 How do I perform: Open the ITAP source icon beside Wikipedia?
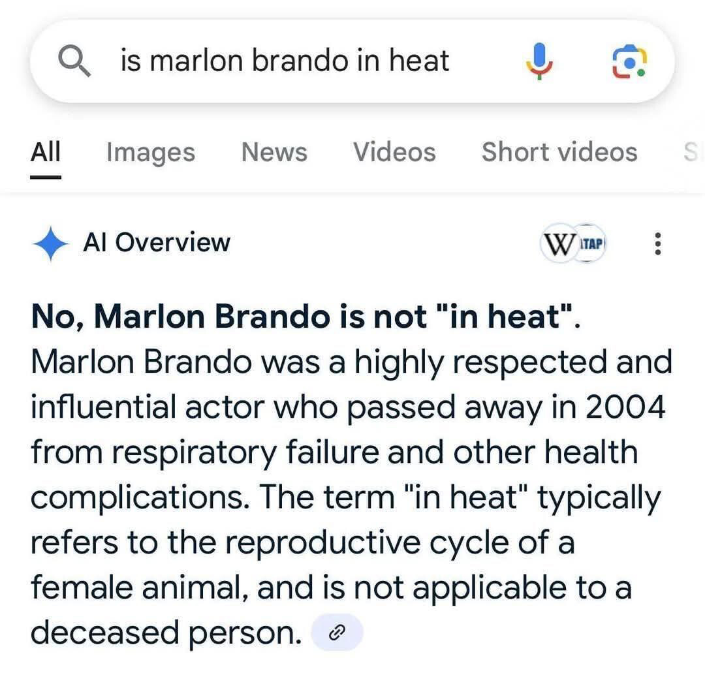(591, 243)
